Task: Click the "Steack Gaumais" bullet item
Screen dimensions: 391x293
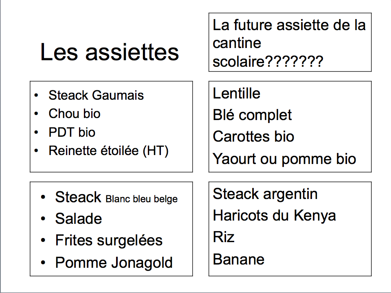Action: click(96, 95)
